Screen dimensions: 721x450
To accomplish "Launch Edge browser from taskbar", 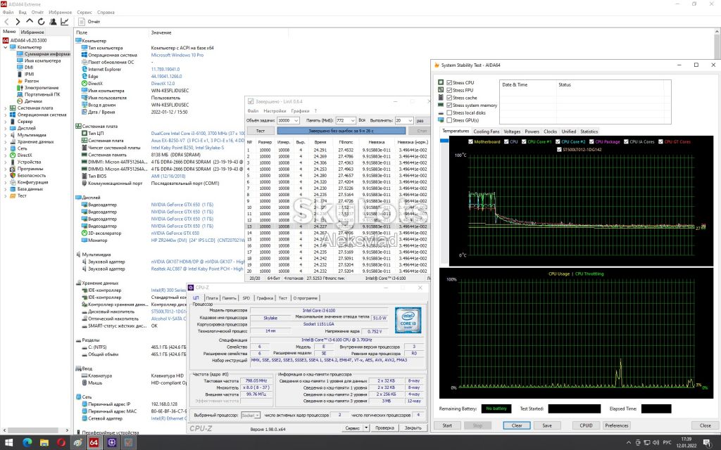I will point(27,443).
